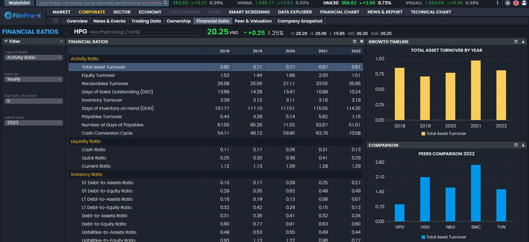Click the font size Aa icon

coord(507,3)
